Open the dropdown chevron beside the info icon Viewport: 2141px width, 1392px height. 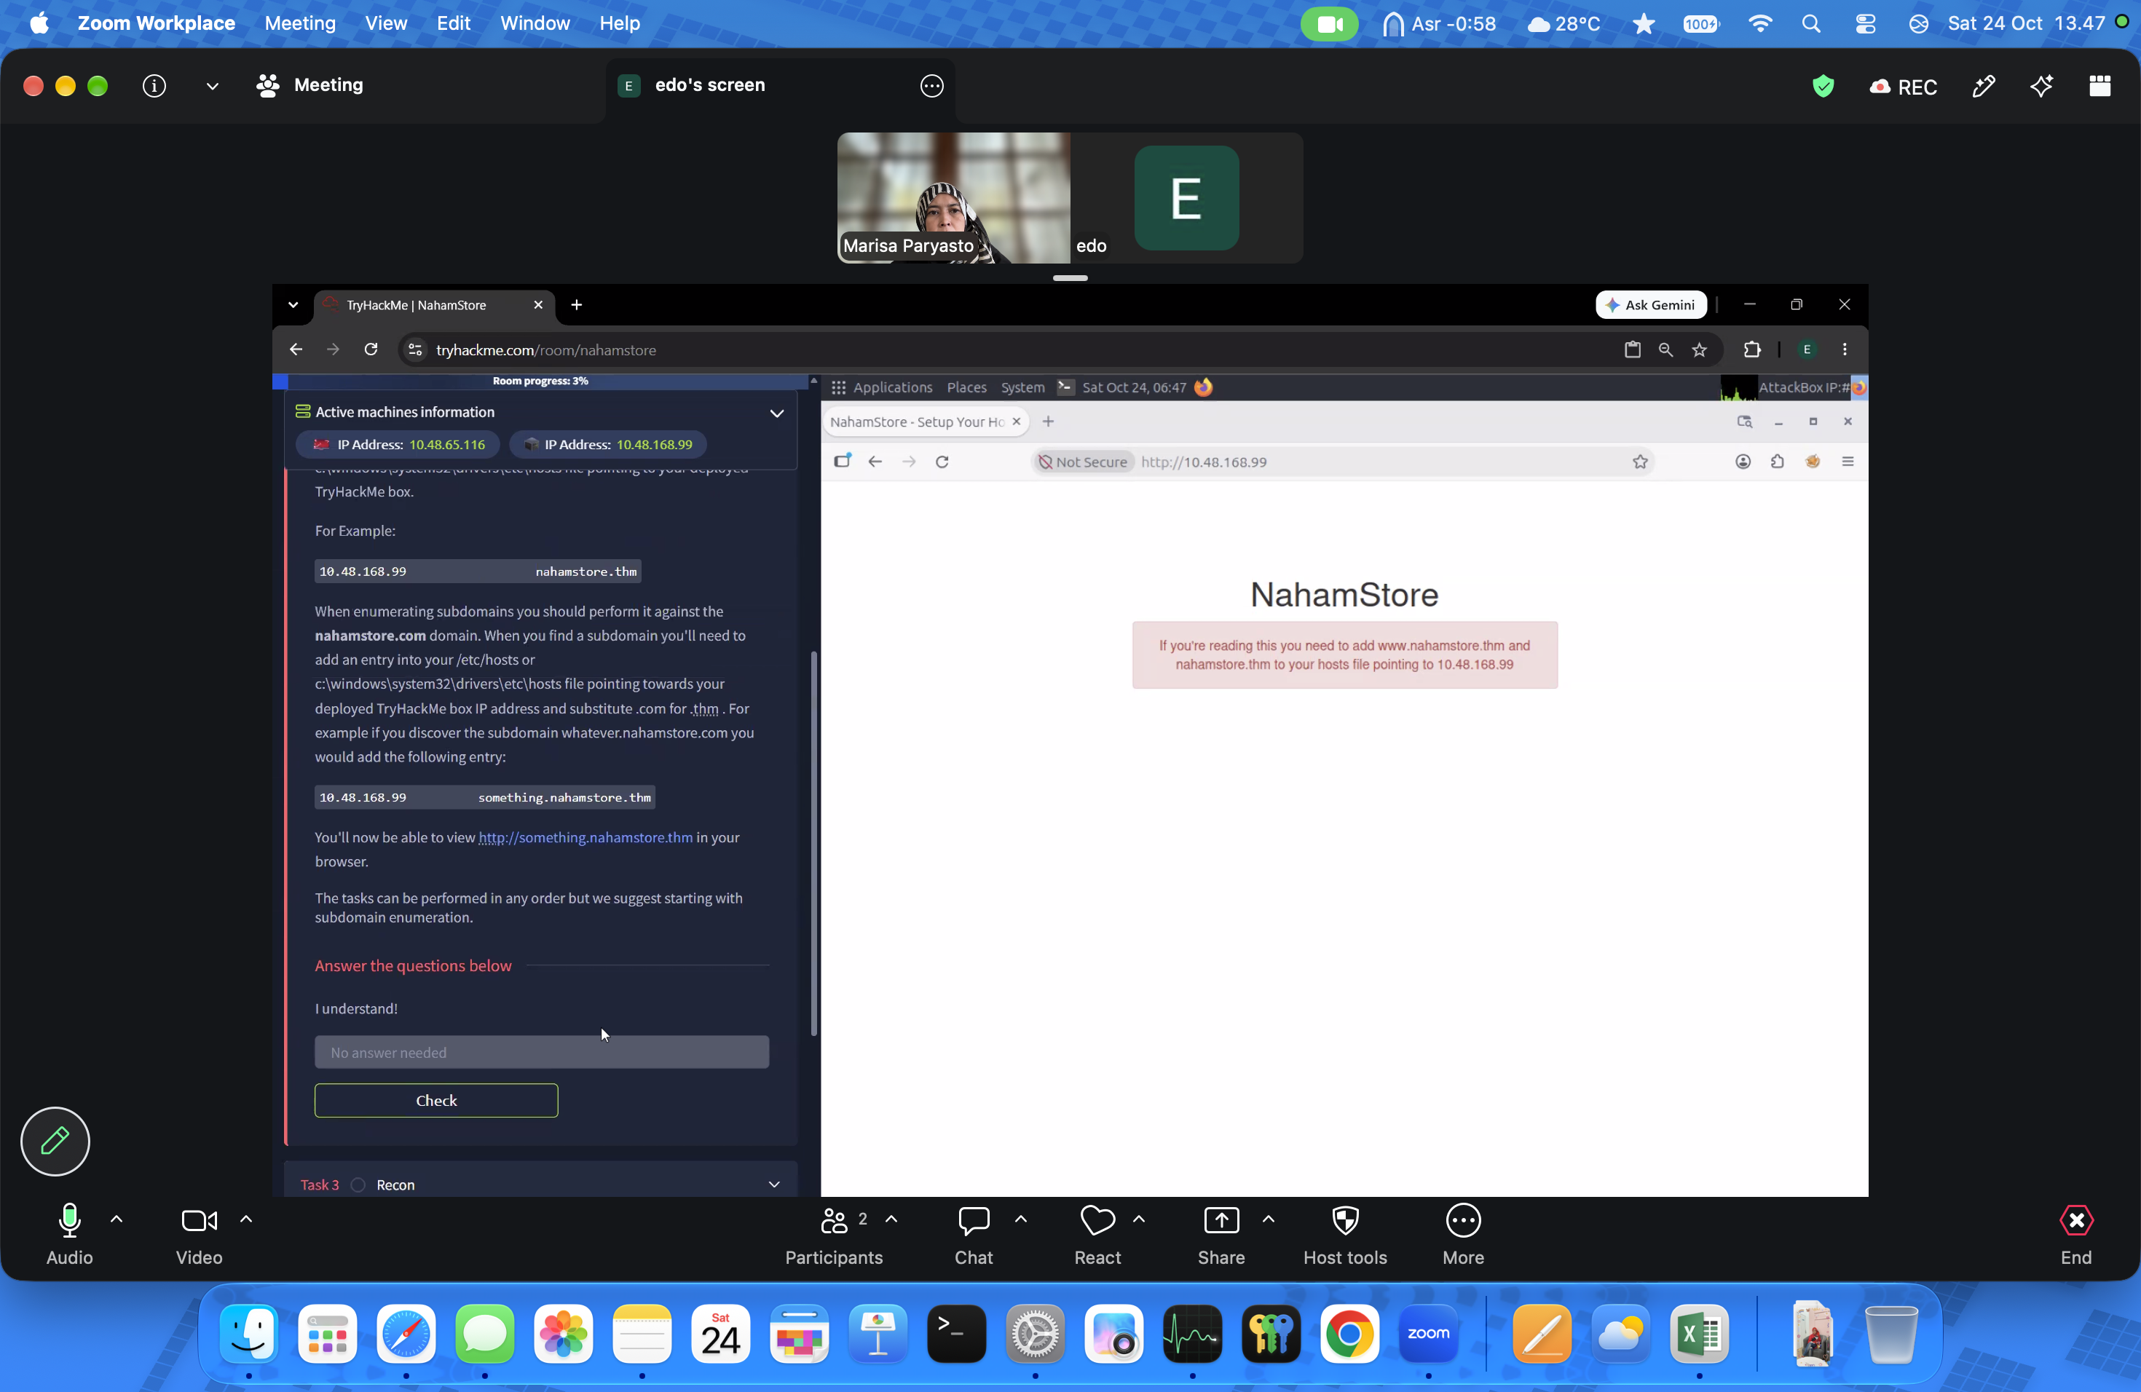pos(213,87)
